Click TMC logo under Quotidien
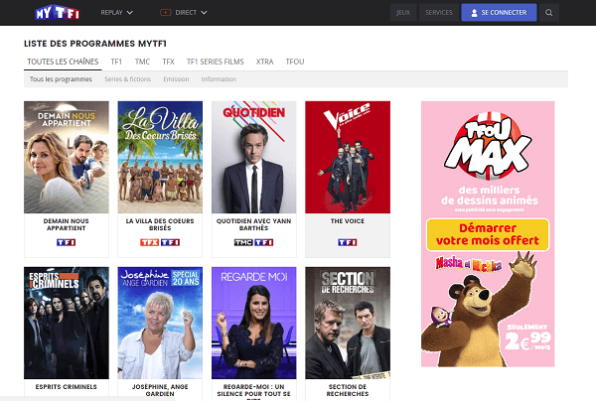The image size is (596, 401). pyautogui.click(x=243, y=242)
